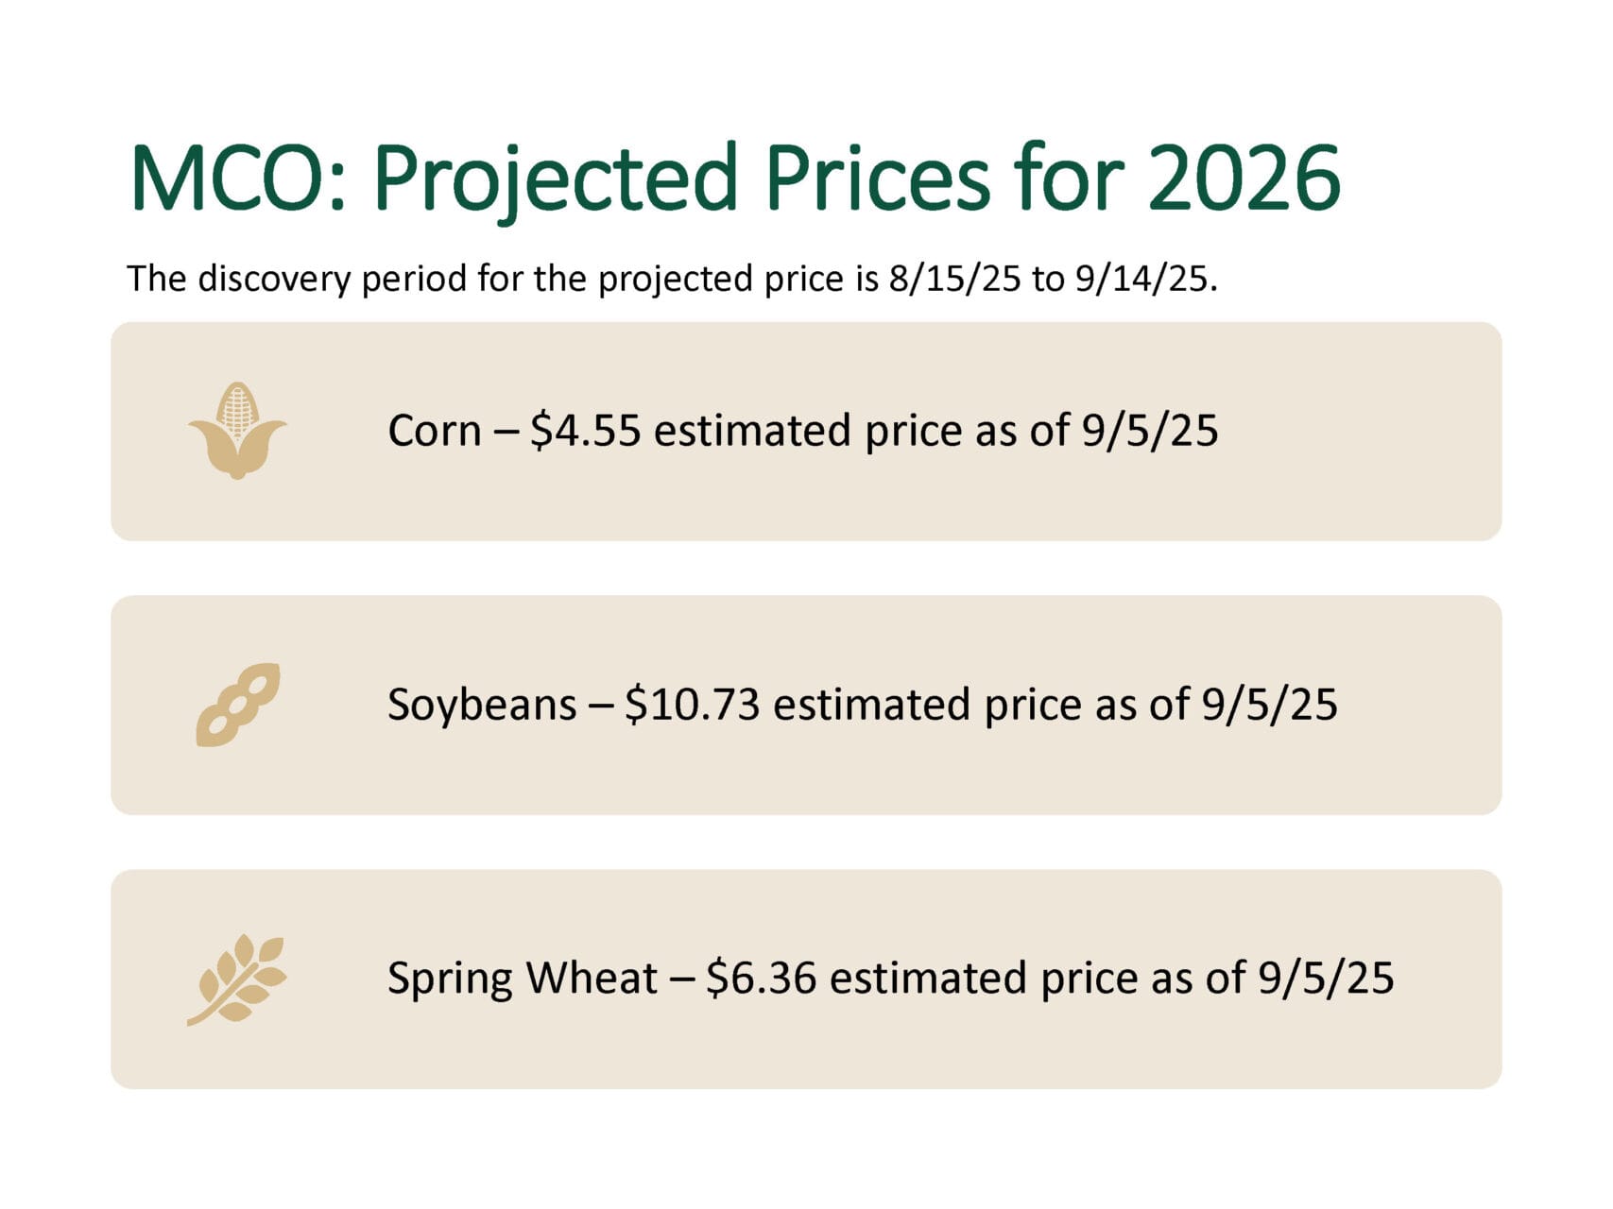Click the "$10.73" soybean price
Image resolution: width=1613 pixels, height=1209 pixels.
point(692,705)
